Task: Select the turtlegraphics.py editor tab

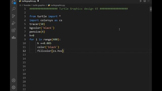Action: 29,1
